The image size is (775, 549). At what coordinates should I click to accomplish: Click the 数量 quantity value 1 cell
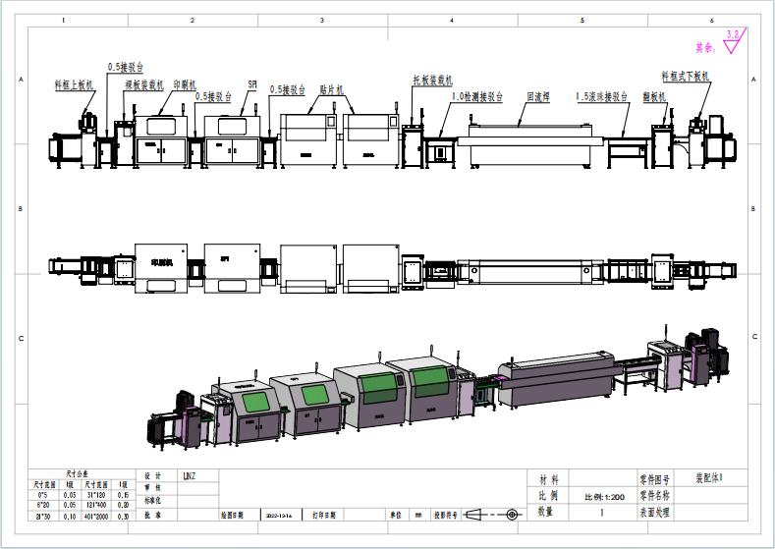point(602,513)
